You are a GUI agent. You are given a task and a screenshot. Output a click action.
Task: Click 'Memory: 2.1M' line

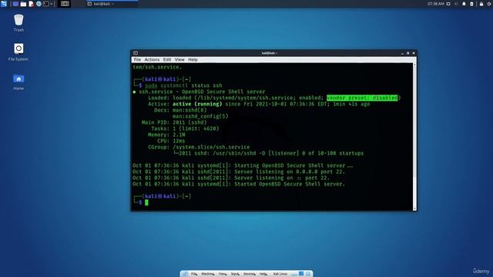[x=166, y=135]
